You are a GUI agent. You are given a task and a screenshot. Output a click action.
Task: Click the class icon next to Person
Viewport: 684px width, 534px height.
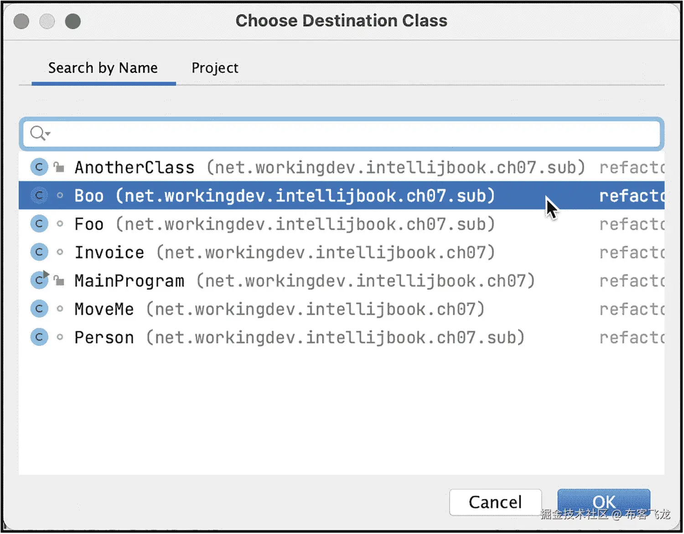(x=39, y=337)
